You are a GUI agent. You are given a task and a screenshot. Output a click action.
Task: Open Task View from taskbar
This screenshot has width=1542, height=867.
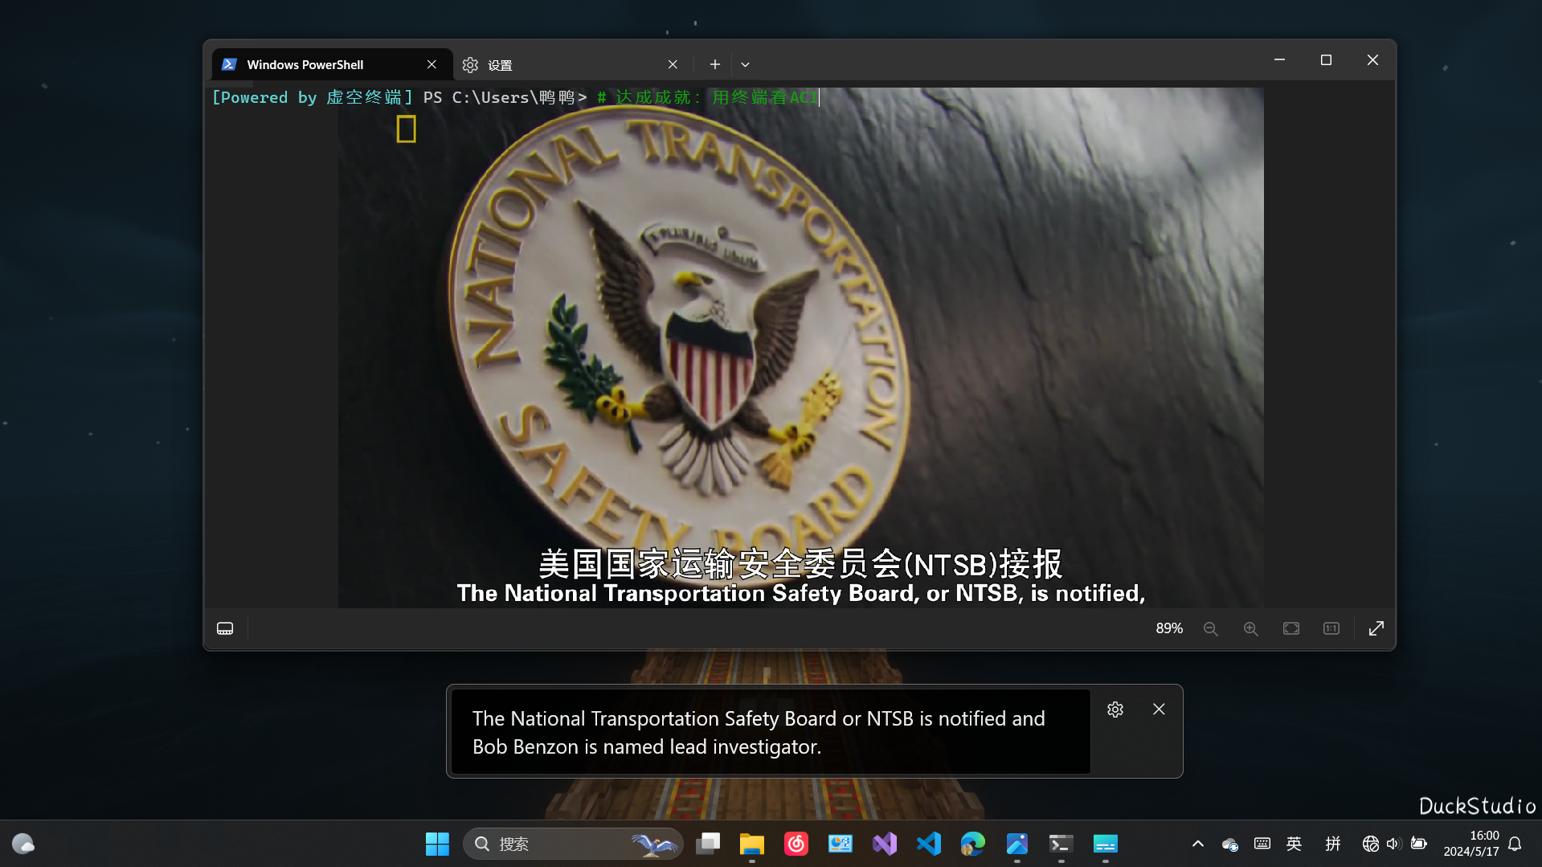click(x=708, y=844)
